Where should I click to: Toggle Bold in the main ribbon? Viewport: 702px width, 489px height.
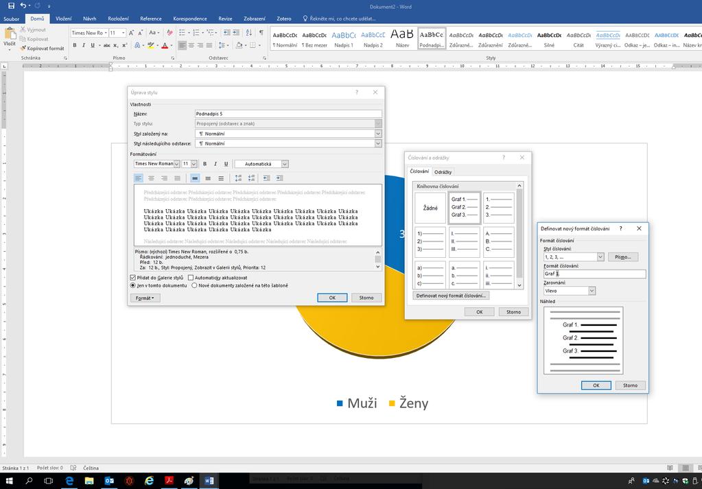click(74, 45)
